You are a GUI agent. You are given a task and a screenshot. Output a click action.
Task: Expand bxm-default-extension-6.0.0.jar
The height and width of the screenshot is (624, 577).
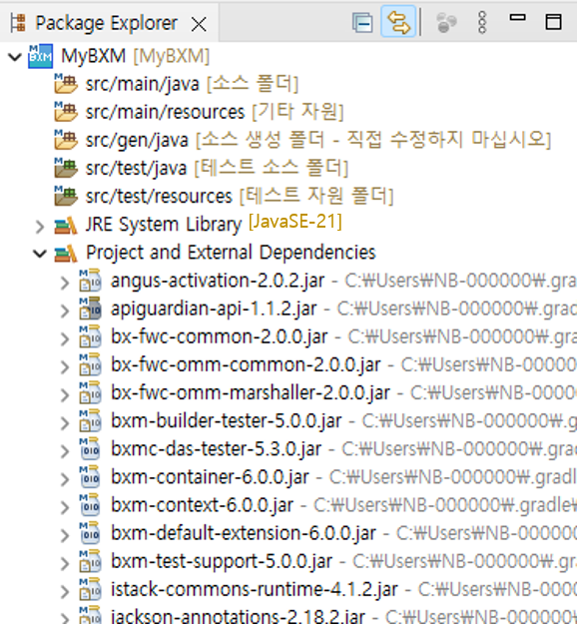65,535
